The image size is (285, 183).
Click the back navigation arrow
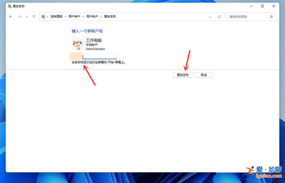11,17
